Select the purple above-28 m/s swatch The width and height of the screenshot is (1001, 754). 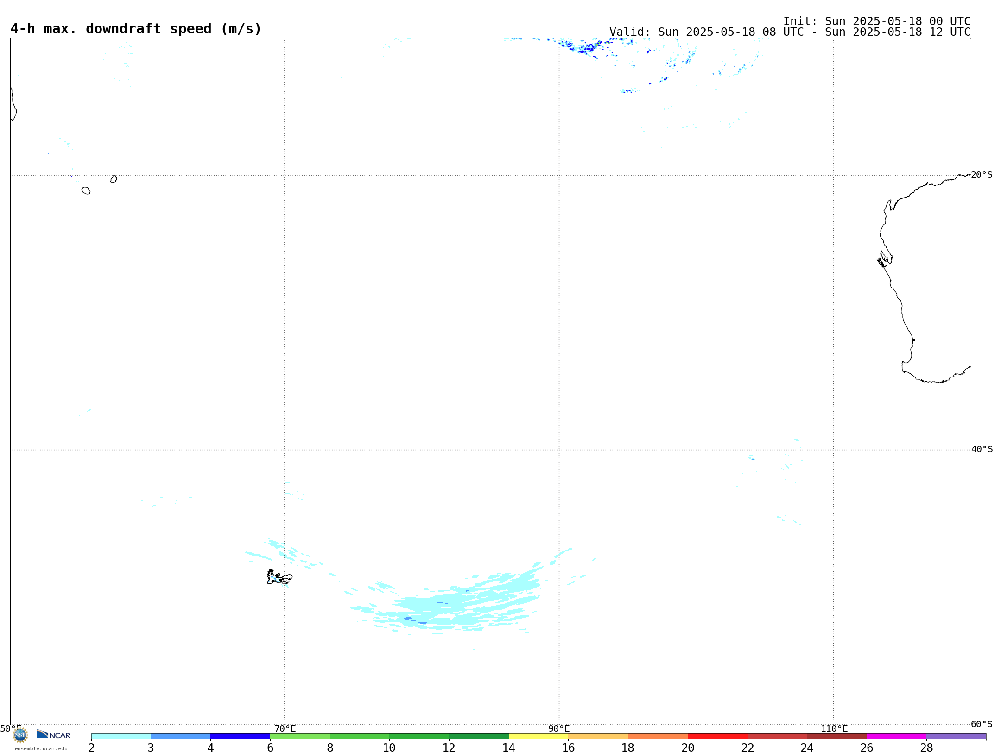(957, 736)
